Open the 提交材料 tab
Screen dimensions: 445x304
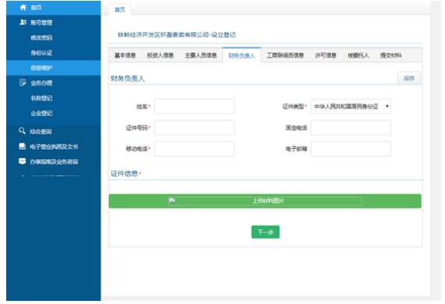390,55
